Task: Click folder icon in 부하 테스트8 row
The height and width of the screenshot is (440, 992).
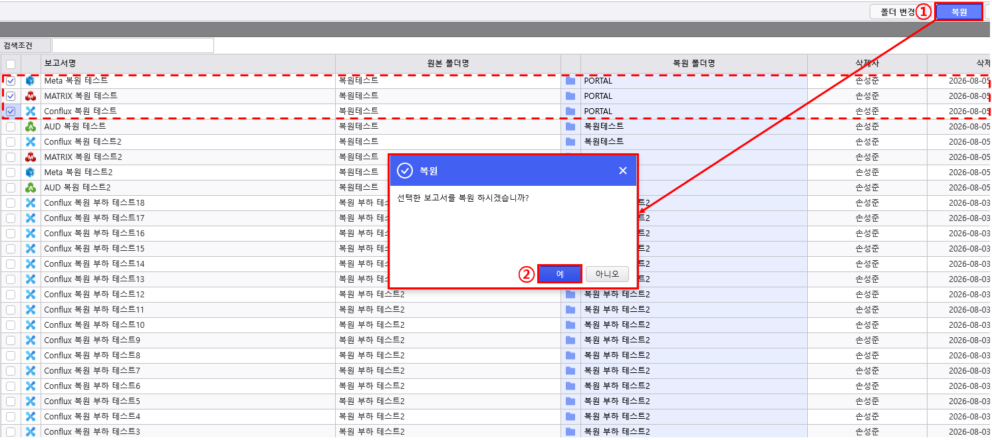Action: click(x=570, y=355)
